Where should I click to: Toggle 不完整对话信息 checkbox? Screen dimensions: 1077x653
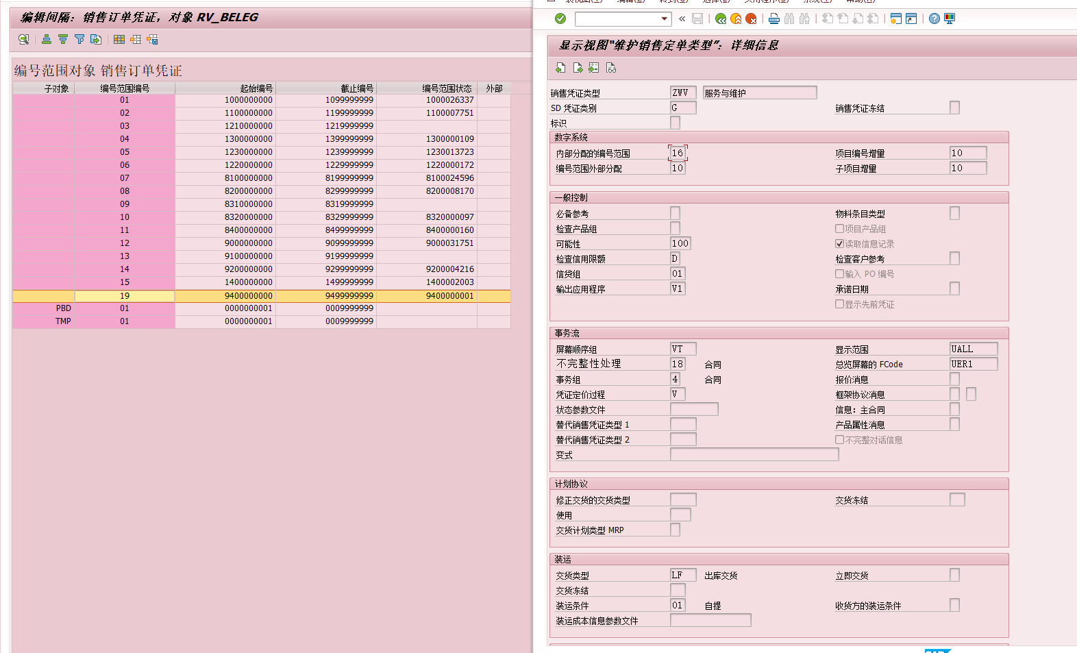click(x=839, y=440)
